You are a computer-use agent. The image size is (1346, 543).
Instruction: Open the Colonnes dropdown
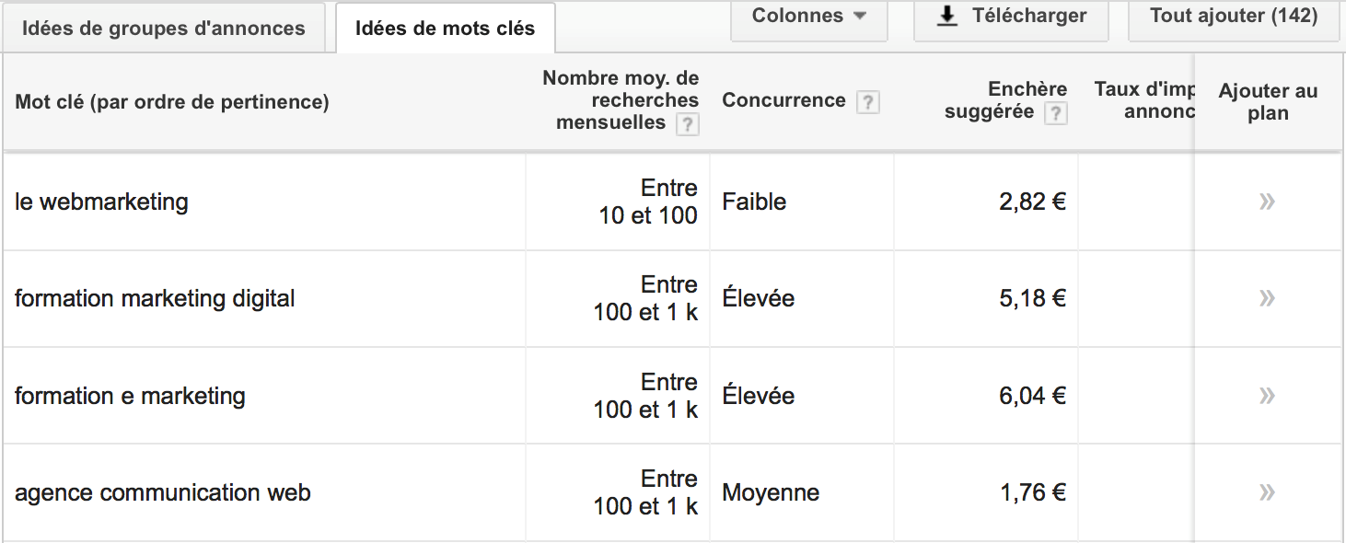tap(808, 15)
